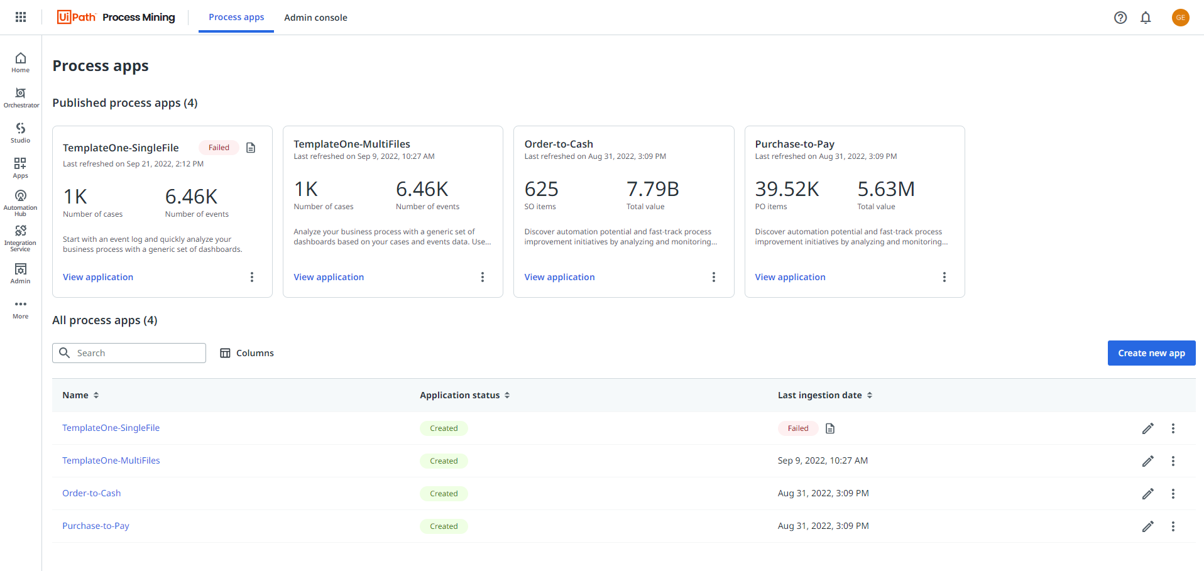
Task: Open the UiPath app launcher grid
Action: coord(20,17)
